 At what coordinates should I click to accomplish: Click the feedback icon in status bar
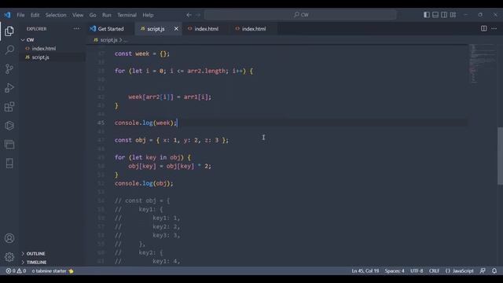483,270
